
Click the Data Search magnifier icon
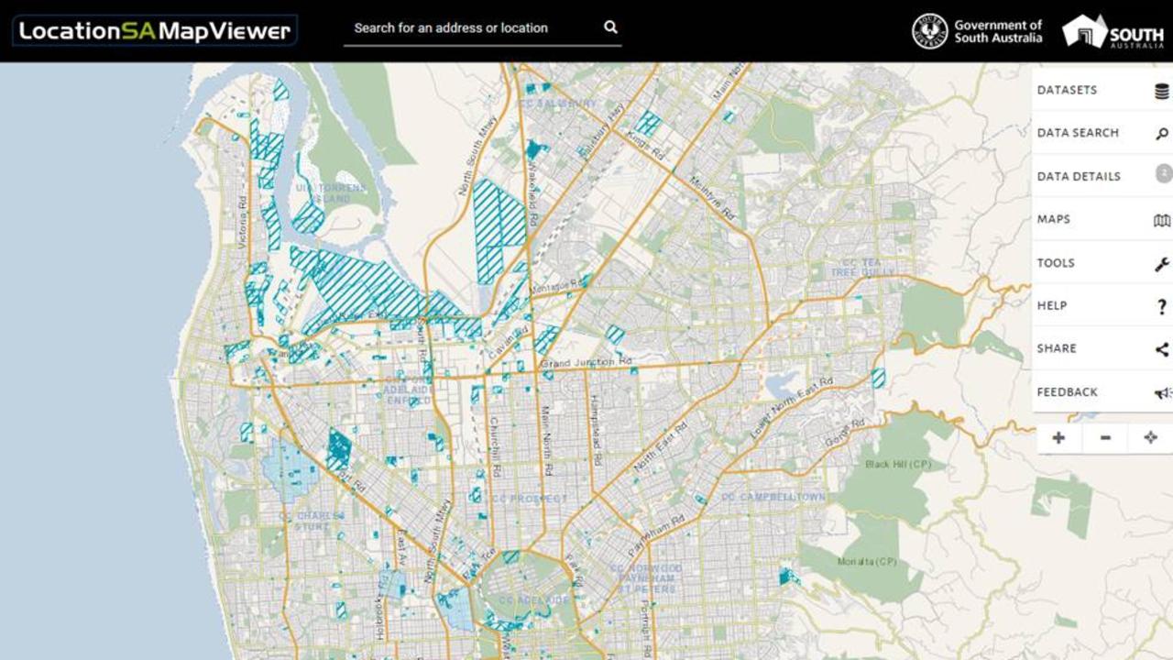1162,134
